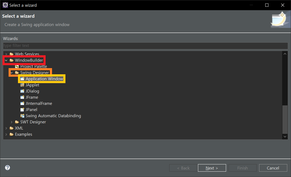Image resolution: width=291 pixels, height=177 pixels.
Task: Select the Application Window entry
Action: coord(44,79)
